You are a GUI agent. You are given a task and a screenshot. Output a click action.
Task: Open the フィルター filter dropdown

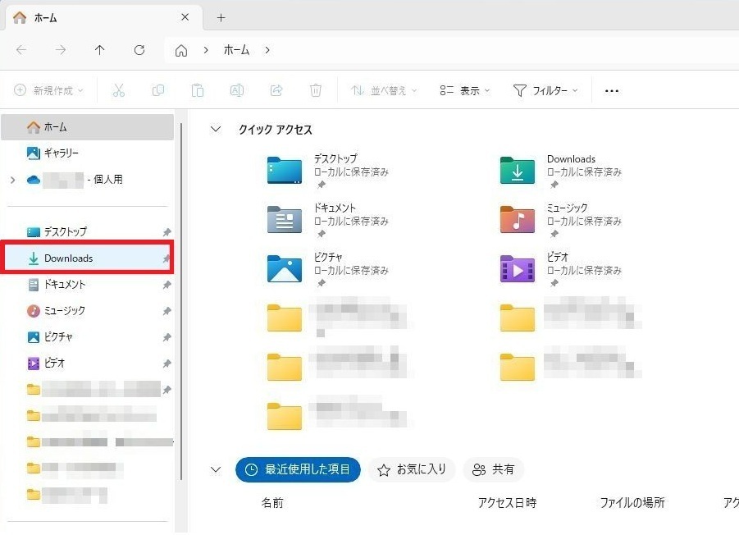point(545,91)
